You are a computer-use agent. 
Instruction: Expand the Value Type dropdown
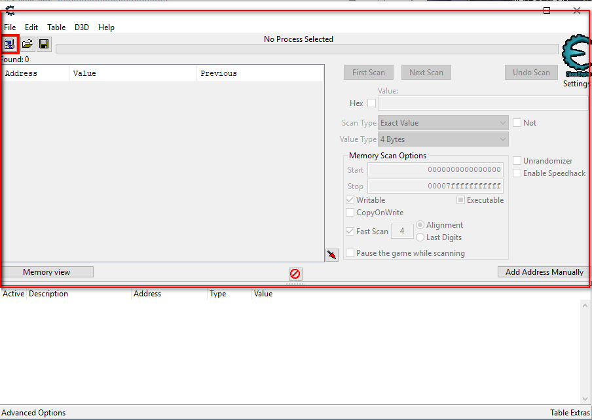pos(443,139)
